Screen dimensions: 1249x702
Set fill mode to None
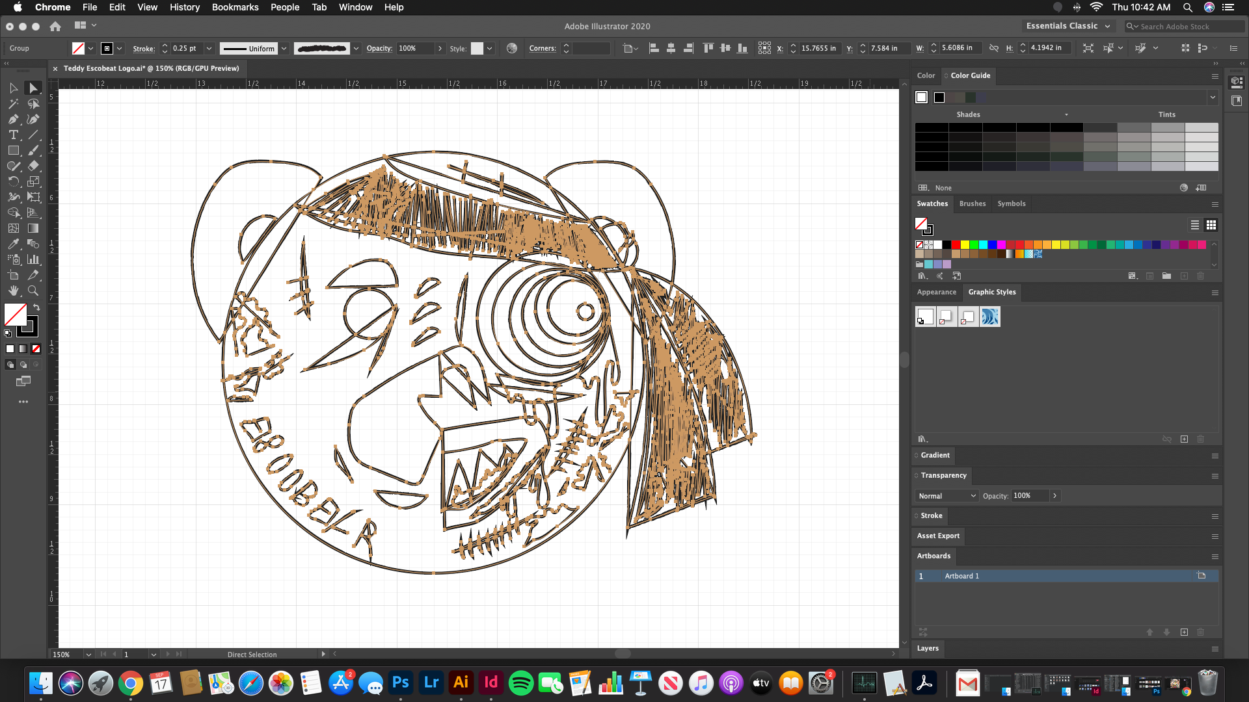click(x=36, y=349)
